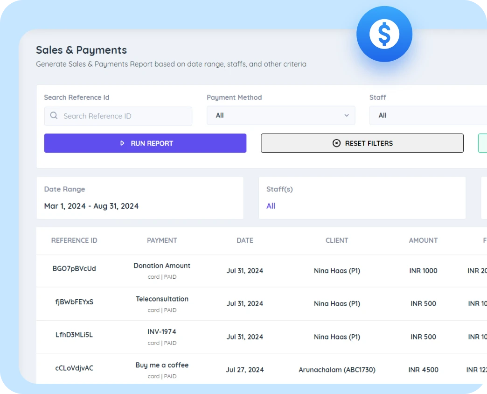Expand the Payment Method dropdown chevron
Image resolution: width=487 pixels, height=394 pixels.
pos(346,115)
